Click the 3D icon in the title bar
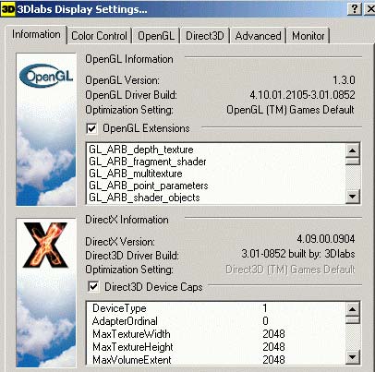The image size is (375, 372). coord(7,9)
